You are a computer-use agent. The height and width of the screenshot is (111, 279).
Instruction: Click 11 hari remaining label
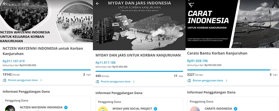(179, 76)
